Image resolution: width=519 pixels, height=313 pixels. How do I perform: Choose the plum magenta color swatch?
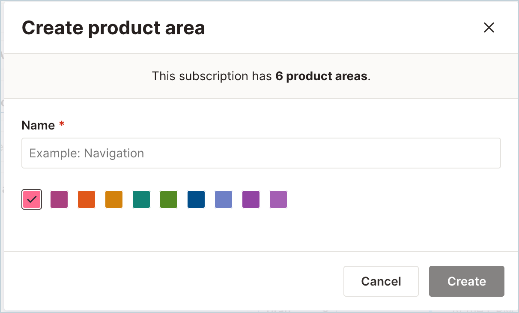pyautogui.click(x=59, y=199)
